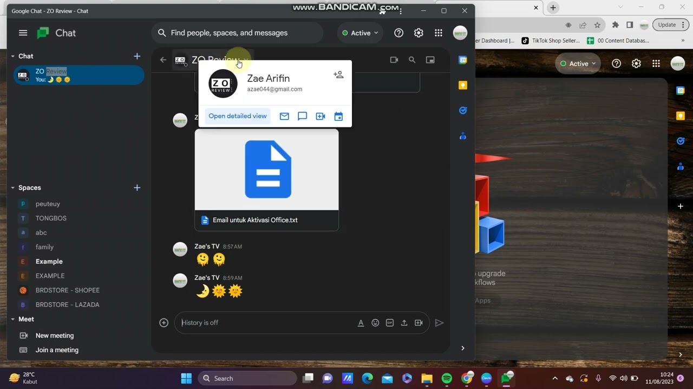Click account avatar in Chat window
The height and width of the screenshot is (389, 693).
click(x=460, y=33)
